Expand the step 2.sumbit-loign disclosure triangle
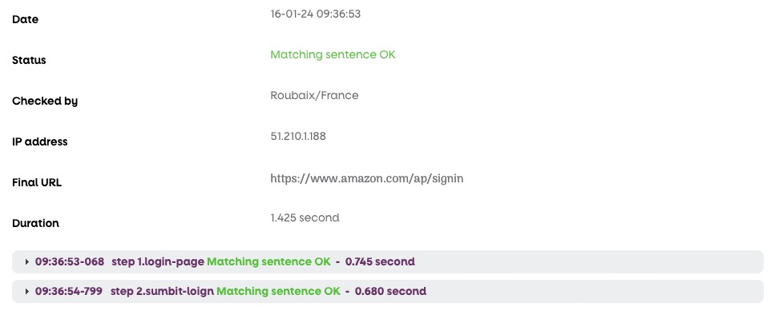 click(x=27, y=291)
